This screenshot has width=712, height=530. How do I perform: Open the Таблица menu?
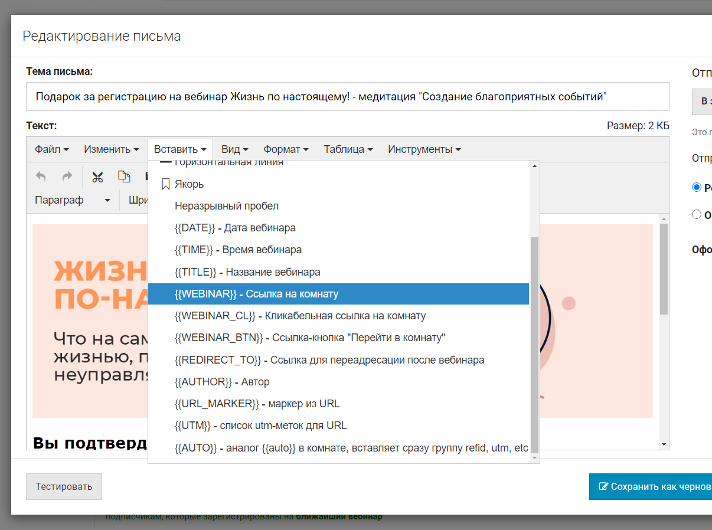tap(348, 149)
